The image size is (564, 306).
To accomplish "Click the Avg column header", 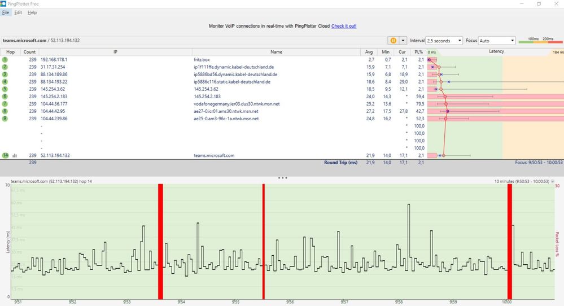I will 369,52.
